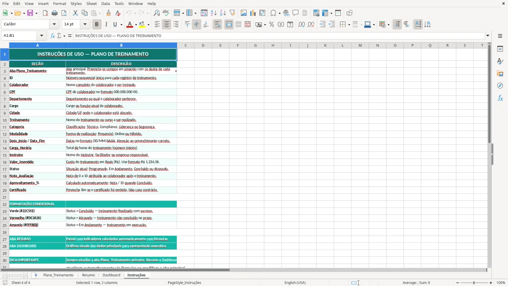
Task: Click the Sort Ascending icon
Action: 214,13
